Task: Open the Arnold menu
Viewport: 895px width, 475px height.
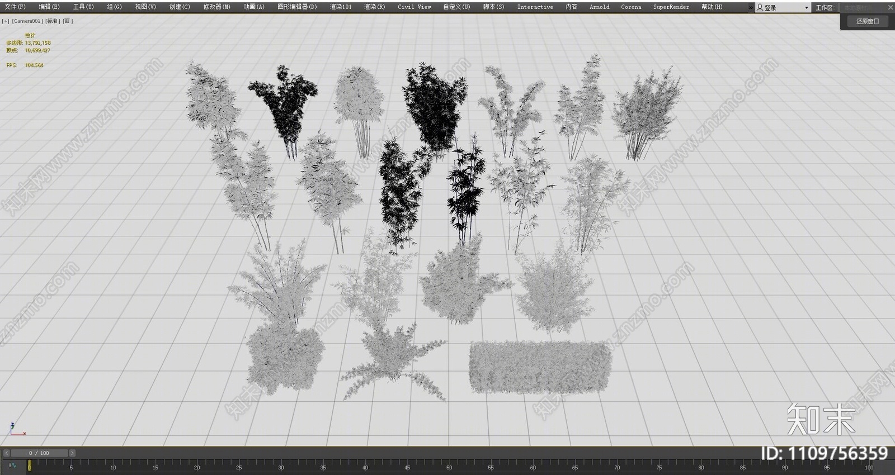Action: pyautogui.click(x=599, y=7)
